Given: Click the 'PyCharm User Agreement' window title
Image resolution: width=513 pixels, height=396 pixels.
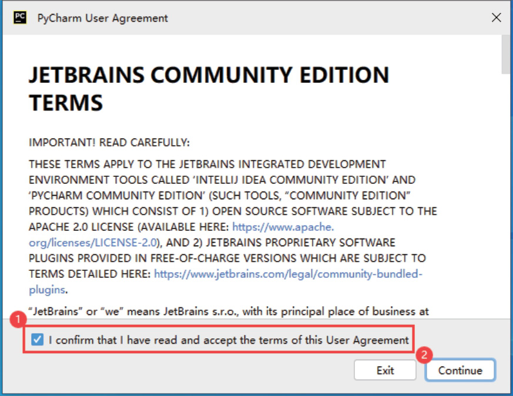Looking at the screenshot, I should coord(102,18).
